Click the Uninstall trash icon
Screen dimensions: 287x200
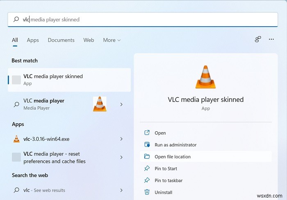(x=147, y=192)
